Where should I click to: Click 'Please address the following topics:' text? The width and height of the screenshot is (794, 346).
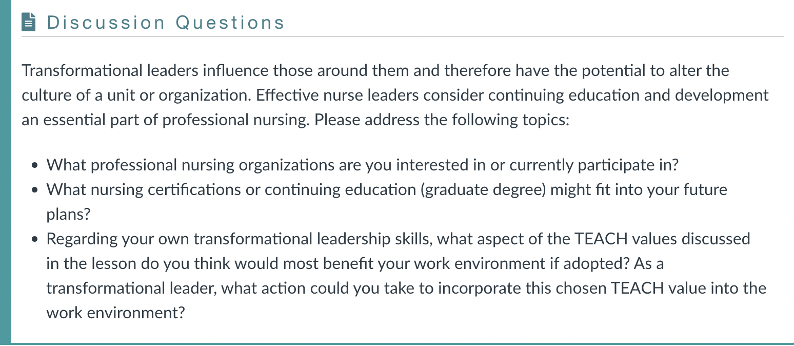click(442, 120)
